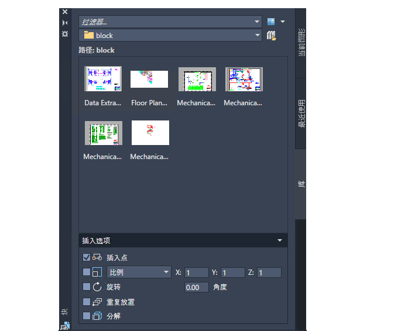This screenshot has width=408, height=331.
Task: Click the Y scale value field
Action: [233, 273]
